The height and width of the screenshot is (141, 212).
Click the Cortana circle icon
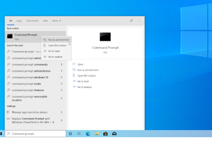point(70,134)
